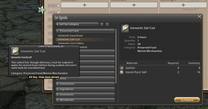Open the Sort by Category dropdown

(x=77, y=24)
